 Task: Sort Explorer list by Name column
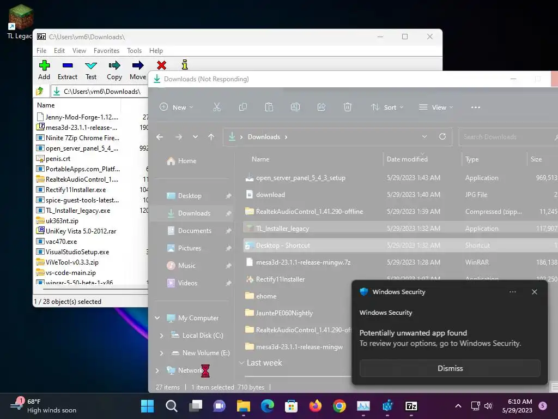click(260, 159)
